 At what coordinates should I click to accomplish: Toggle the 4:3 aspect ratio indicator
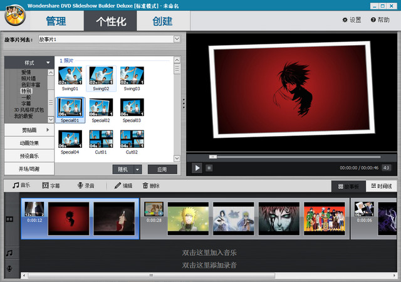(x=386, y=168)
